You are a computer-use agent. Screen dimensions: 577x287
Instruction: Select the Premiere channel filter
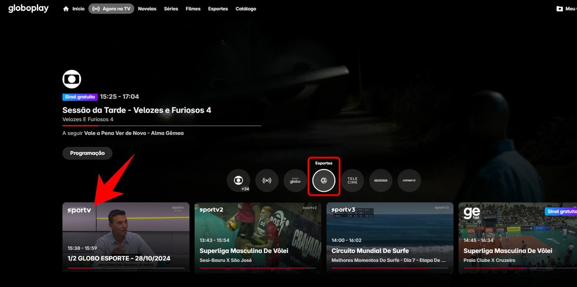381,181
